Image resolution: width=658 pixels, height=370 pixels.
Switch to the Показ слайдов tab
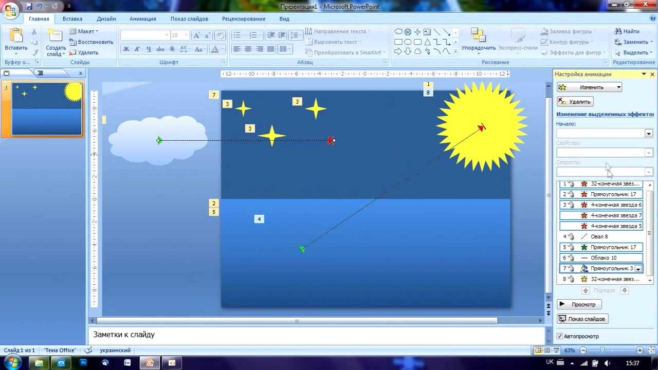pos(189,19)
